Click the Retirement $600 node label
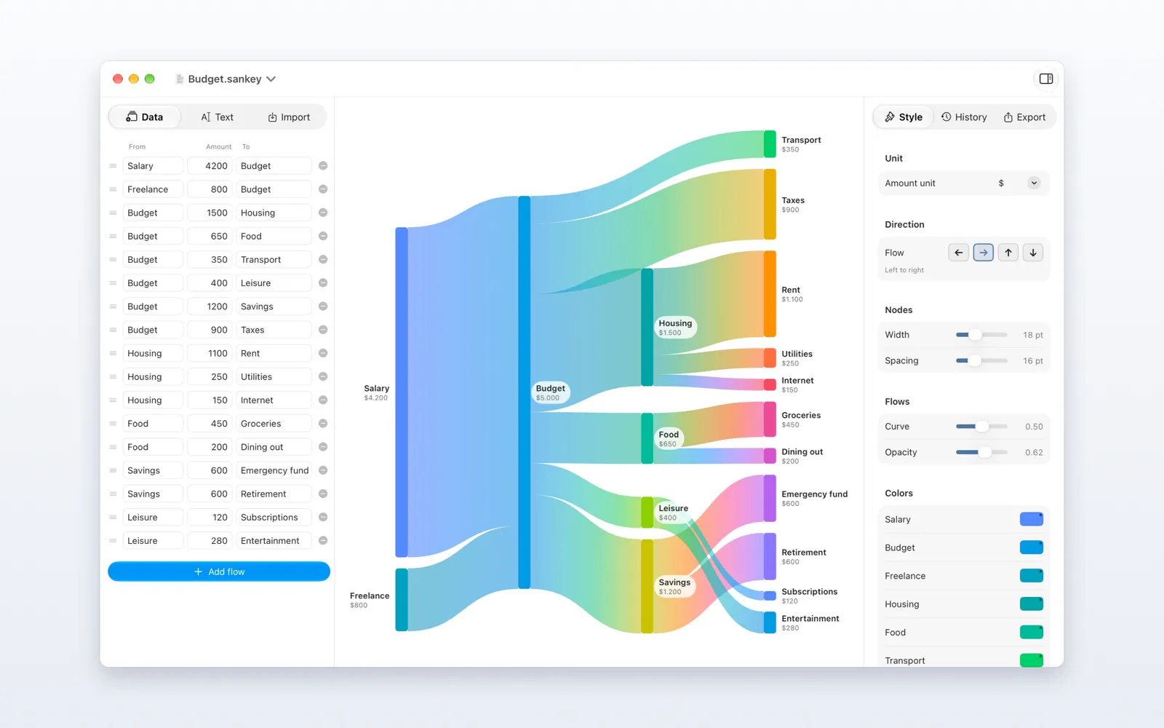This screenshot has height=728, width=1164. pos(804,557)
